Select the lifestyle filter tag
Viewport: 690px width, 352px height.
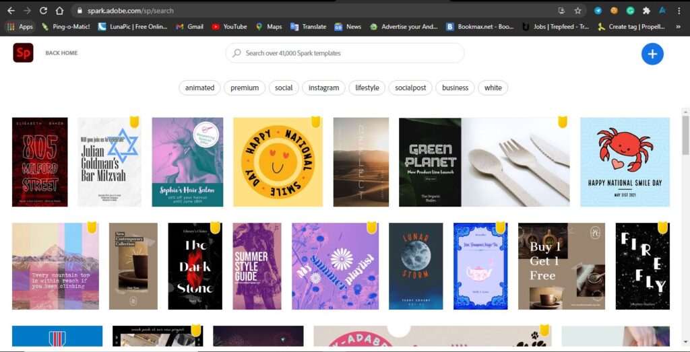(367, 88)
